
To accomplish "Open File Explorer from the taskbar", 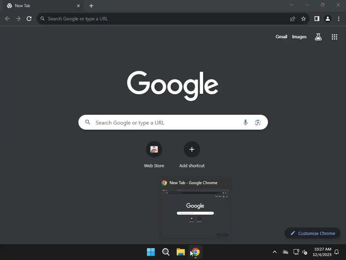I will [180, 252].
